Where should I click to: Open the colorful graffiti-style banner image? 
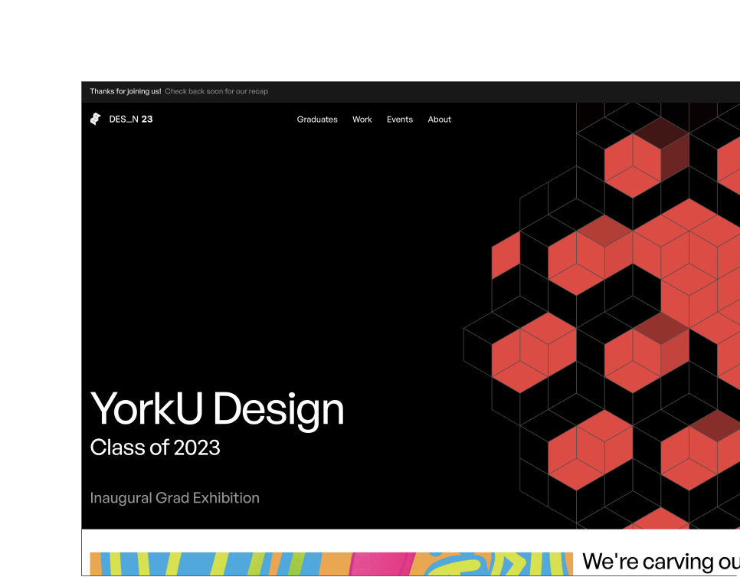click(x=331, y=563)
